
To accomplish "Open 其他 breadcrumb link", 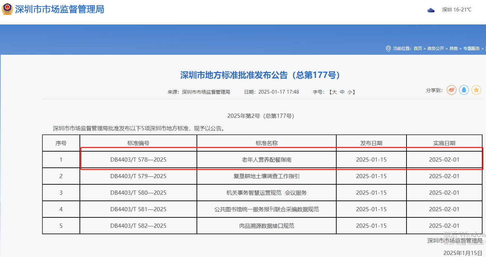I will [454, 49].
